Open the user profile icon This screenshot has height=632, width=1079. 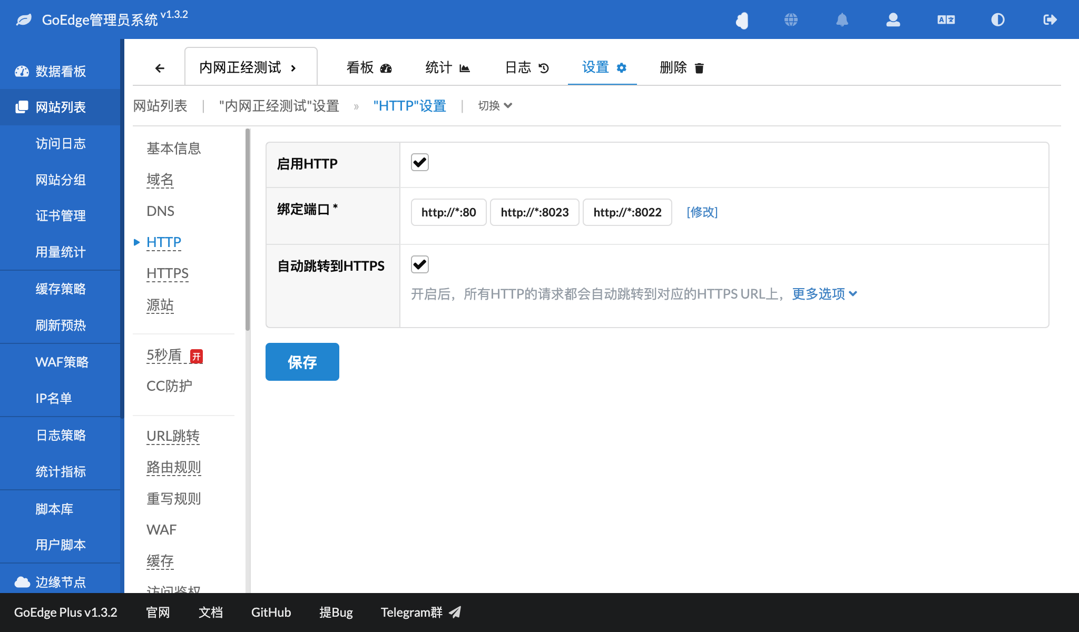[893, 20]
